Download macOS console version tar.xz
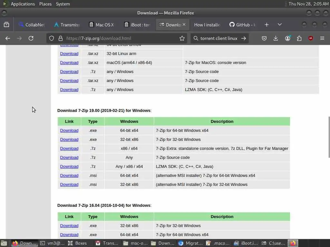330x247 pixels. [69, 63]
